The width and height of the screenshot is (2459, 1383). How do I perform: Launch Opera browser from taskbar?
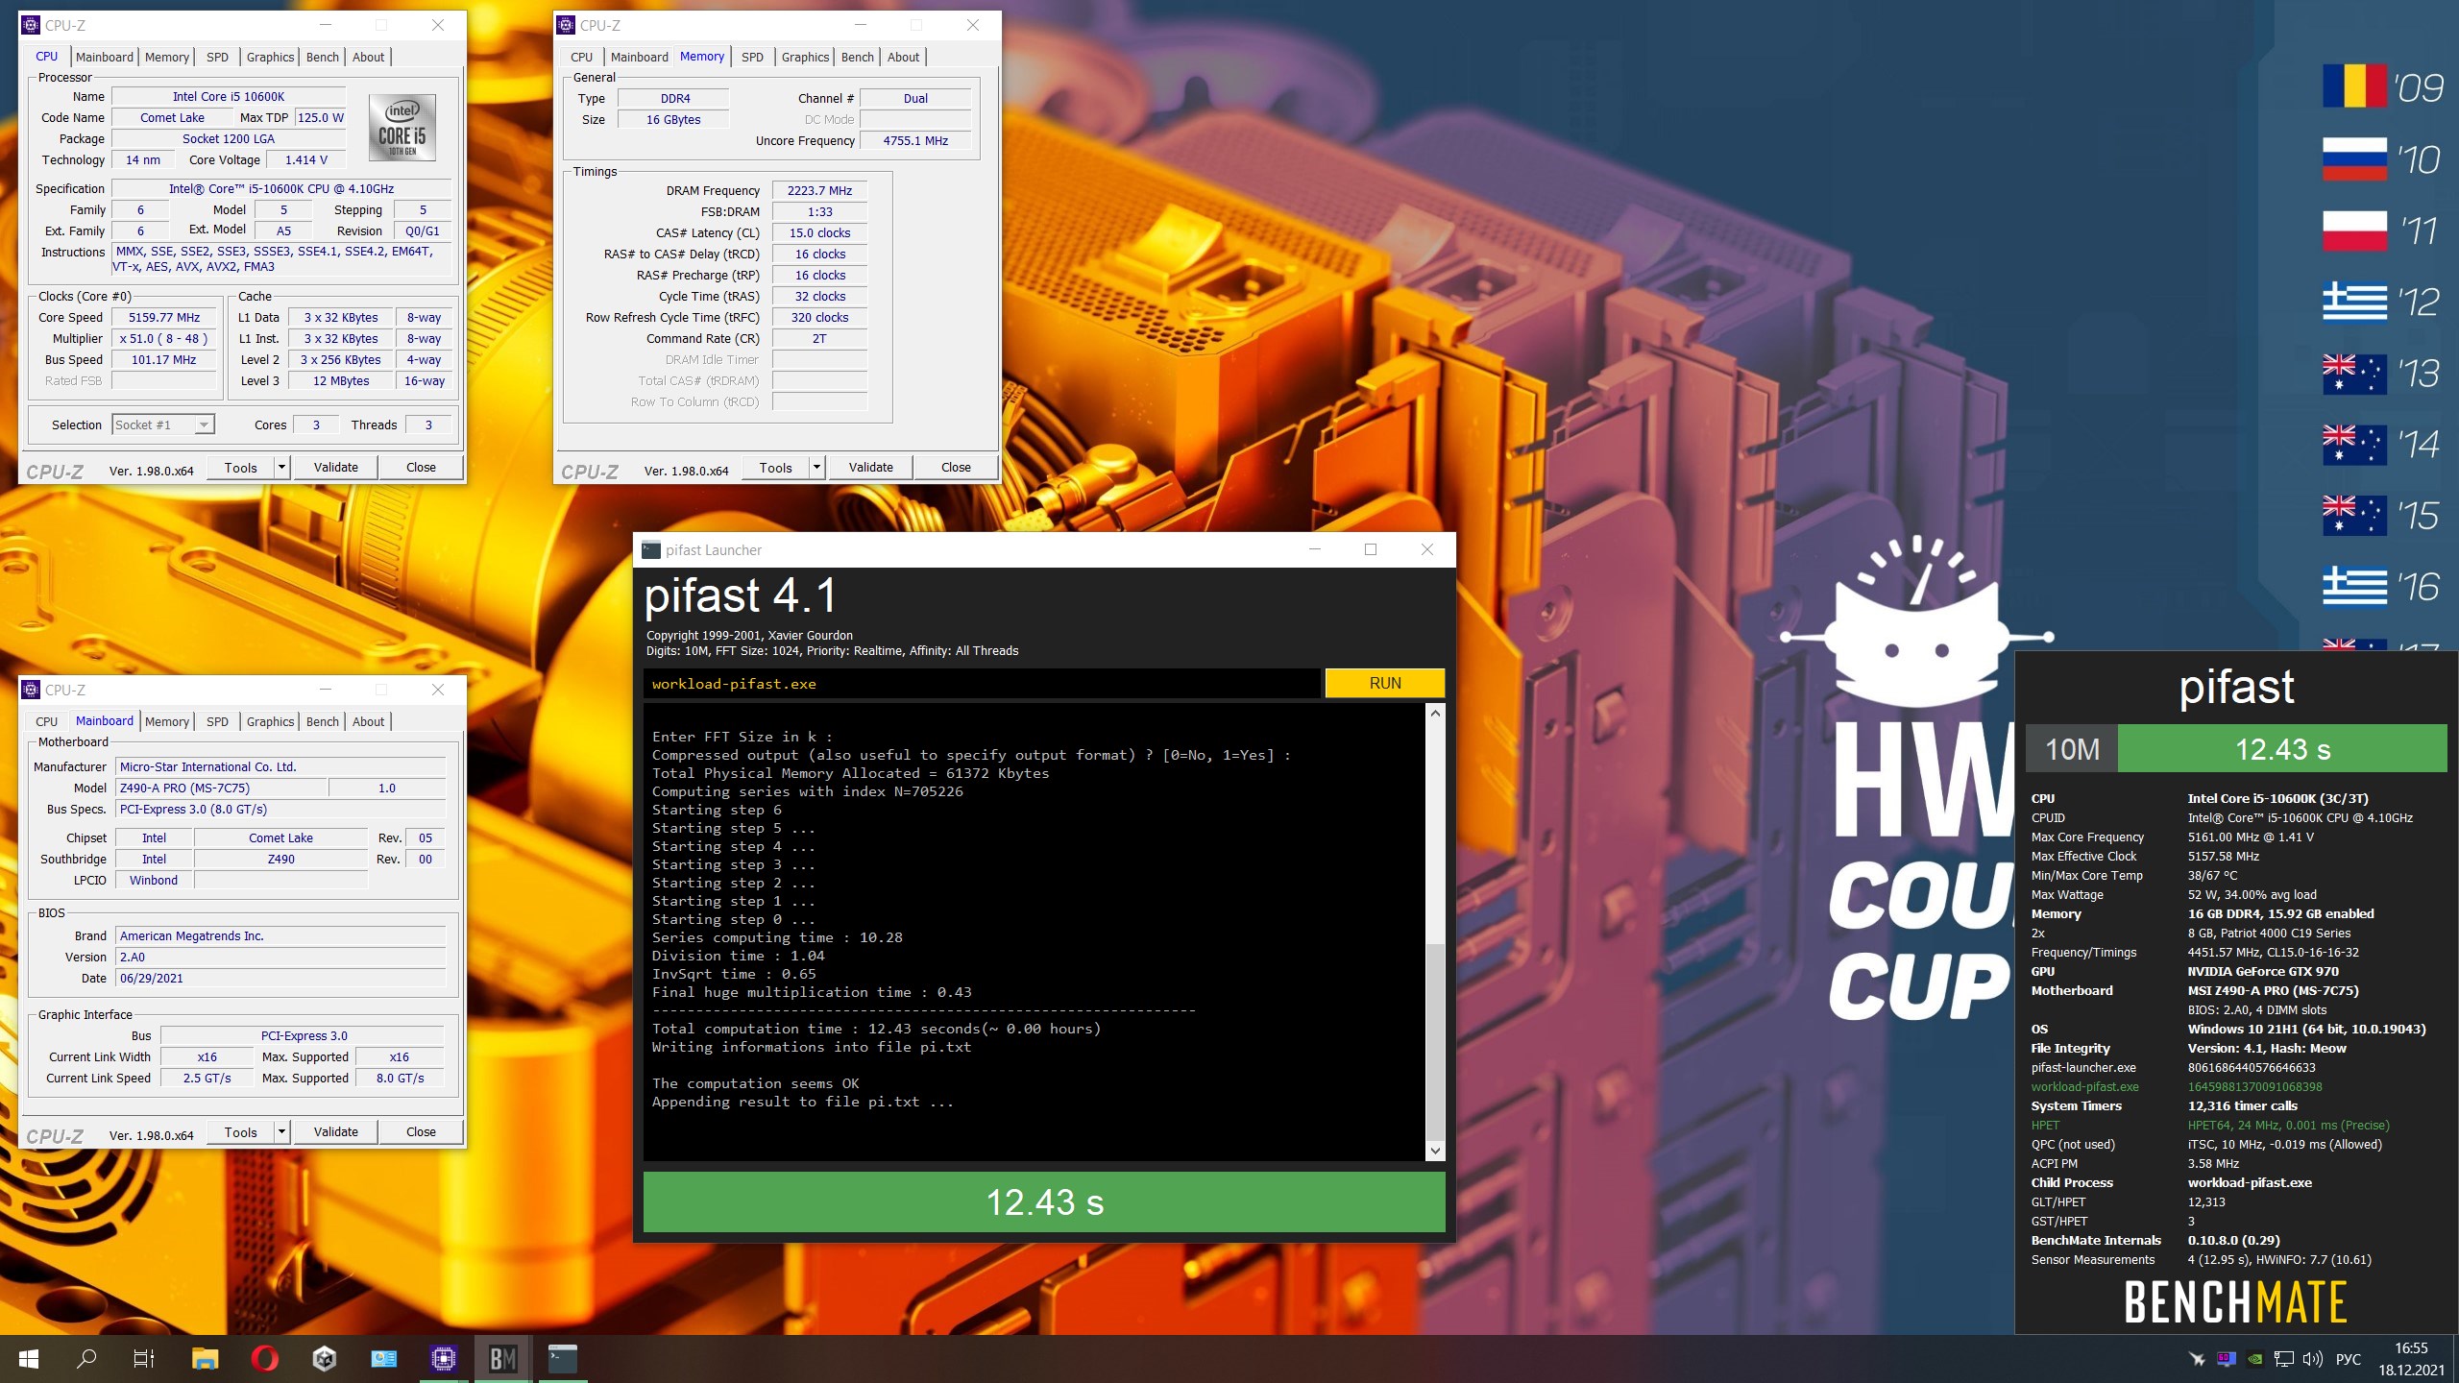click(x=265, y=1359)
